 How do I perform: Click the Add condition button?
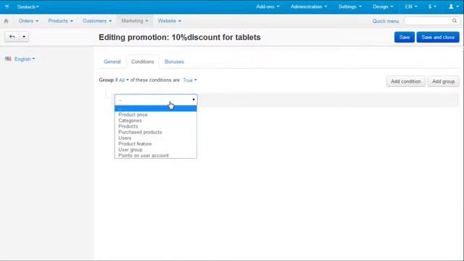406,81
